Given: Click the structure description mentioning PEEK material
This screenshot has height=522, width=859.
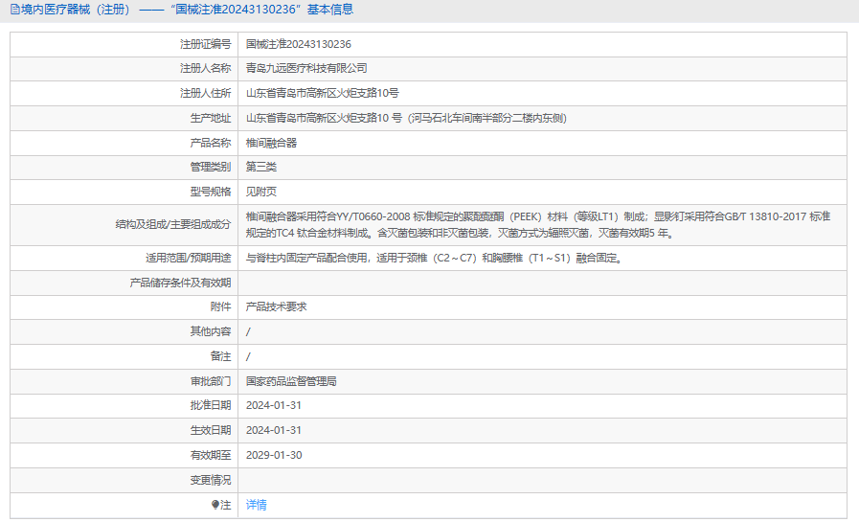Looking at the screenshot, I should click(x=538, y=224).
